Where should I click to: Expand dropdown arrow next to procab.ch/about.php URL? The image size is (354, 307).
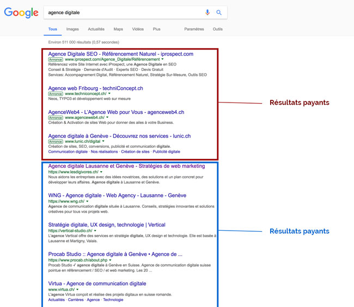pos(110,260)
